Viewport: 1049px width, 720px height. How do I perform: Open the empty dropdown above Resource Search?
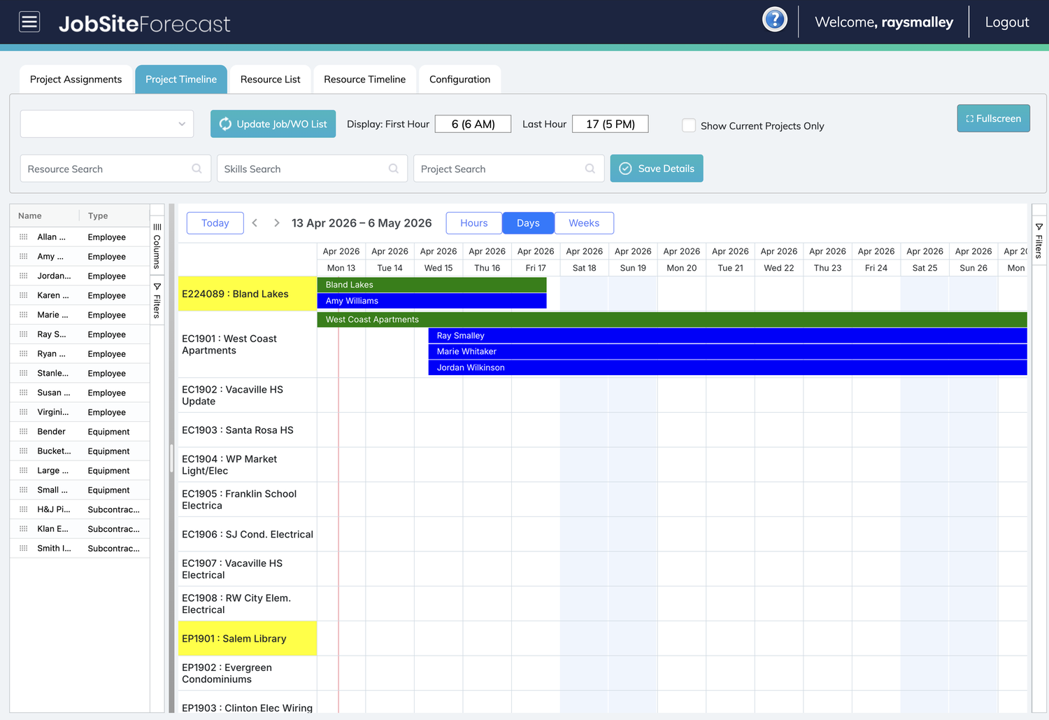107,124
